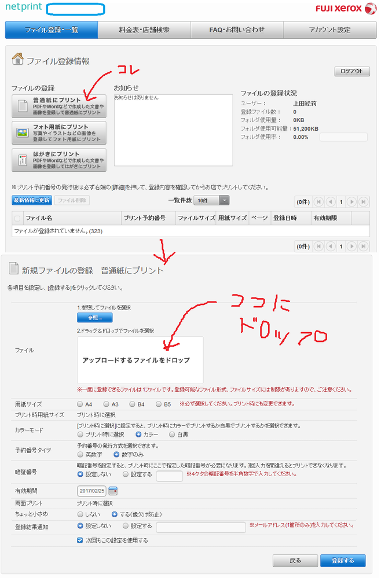Select the カラー radio button
Screen dimensions: 381x578
(x=138, y=435)
